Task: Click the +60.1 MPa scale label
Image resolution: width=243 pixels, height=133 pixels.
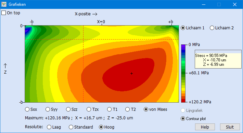Action: [x=199, y=73]
